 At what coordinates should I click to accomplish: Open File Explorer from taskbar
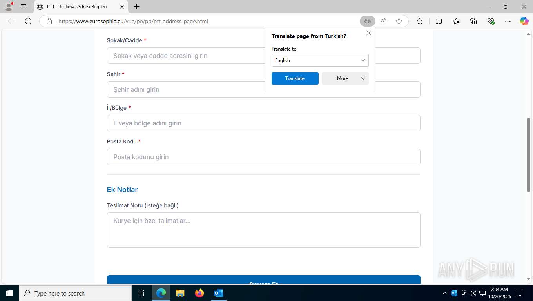(180, 293)
